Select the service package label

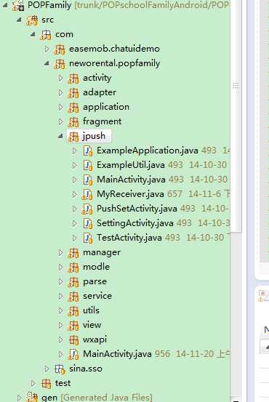(x=97, y=296)
